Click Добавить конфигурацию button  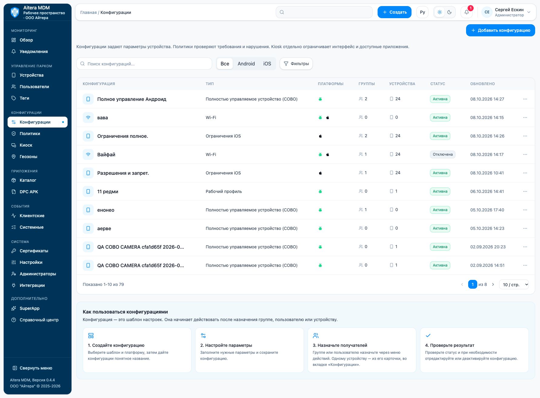[x=500, y=30]
